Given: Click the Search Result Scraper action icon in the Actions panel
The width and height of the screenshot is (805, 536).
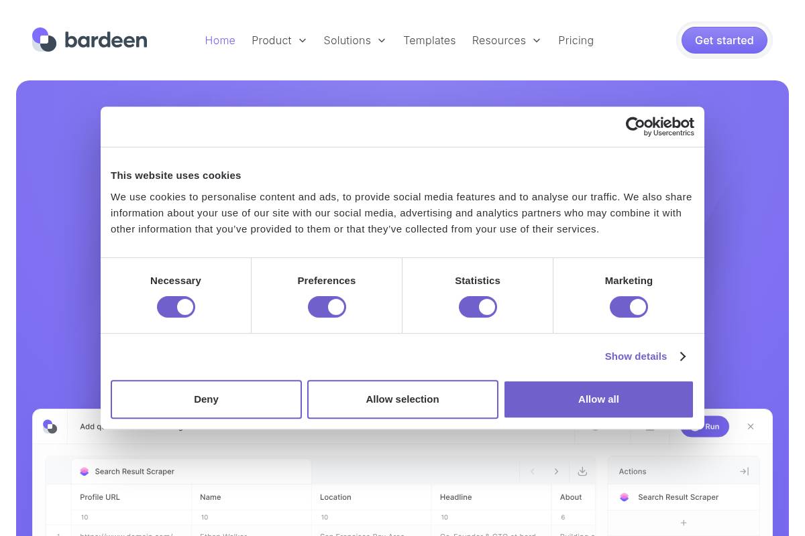Looking at the screenshot, I should tap(625, 497).
